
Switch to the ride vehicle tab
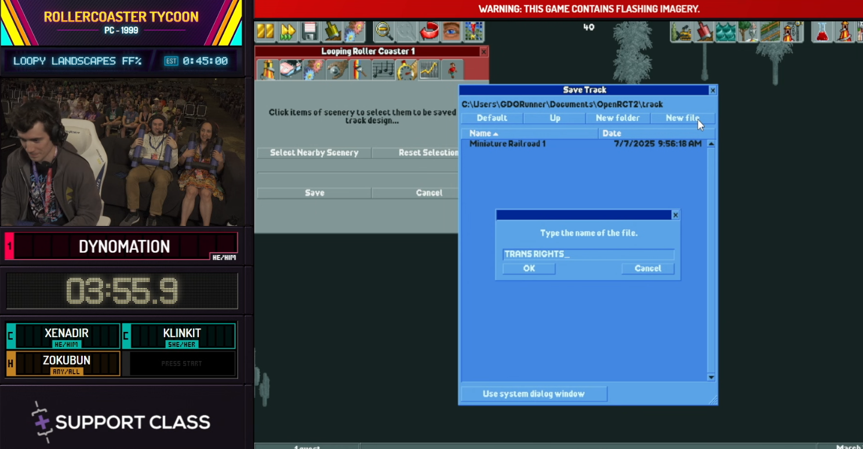[x=291, y=70]
